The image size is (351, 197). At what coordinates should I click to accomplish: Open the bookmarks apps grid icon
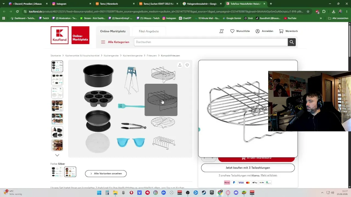(x=4, y=18)
